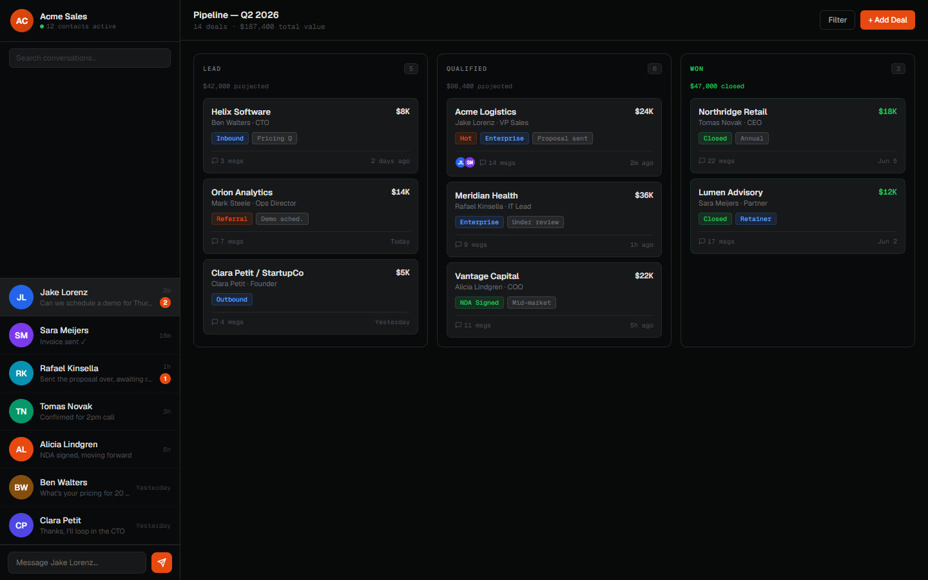Click the Qualified column count badge
The image size is (928, 580).
(x=655, y=69)
